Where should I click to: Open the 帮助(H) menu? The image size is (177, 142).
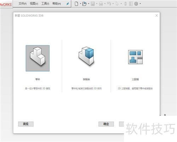pos(57,4)
